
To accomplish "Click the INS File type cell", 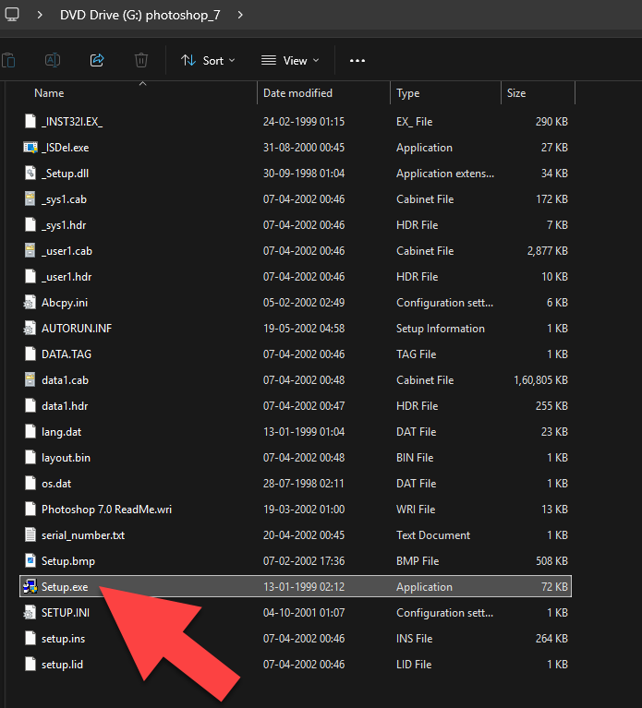I will coord(414,639).
